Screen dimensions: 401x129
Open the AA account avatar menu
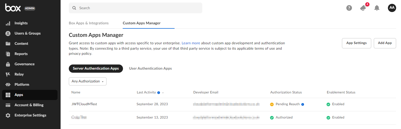pyautogui.click(x=392, y=8)
